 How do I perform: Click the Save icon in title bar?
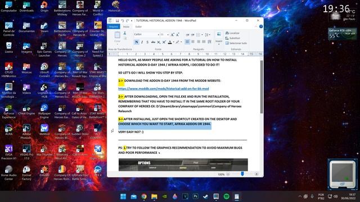point(117,21)
